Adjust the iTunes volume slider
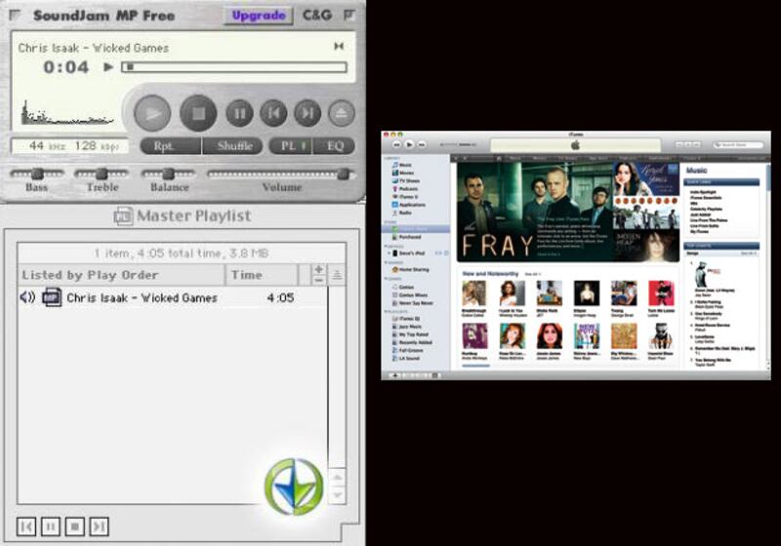The height and width of the screenshot is (546, 781). pos(458,144)
